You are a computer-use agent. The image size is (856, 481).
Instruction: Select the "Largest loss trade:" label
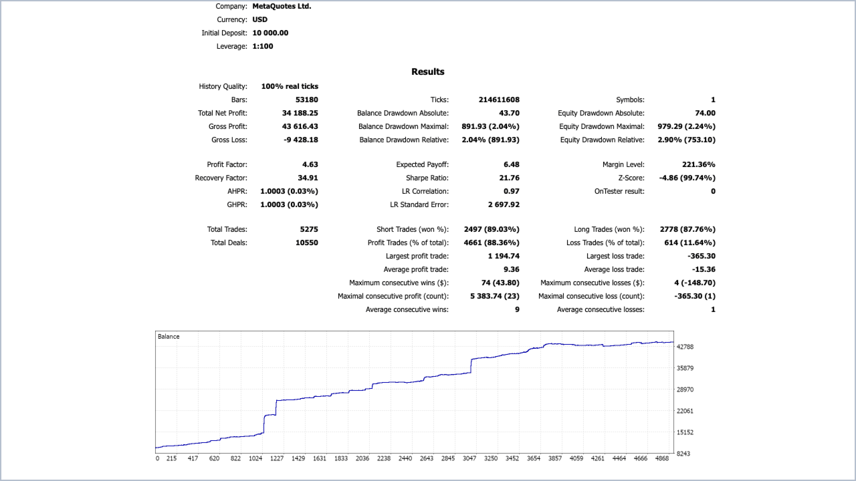[x=615, y=256]
